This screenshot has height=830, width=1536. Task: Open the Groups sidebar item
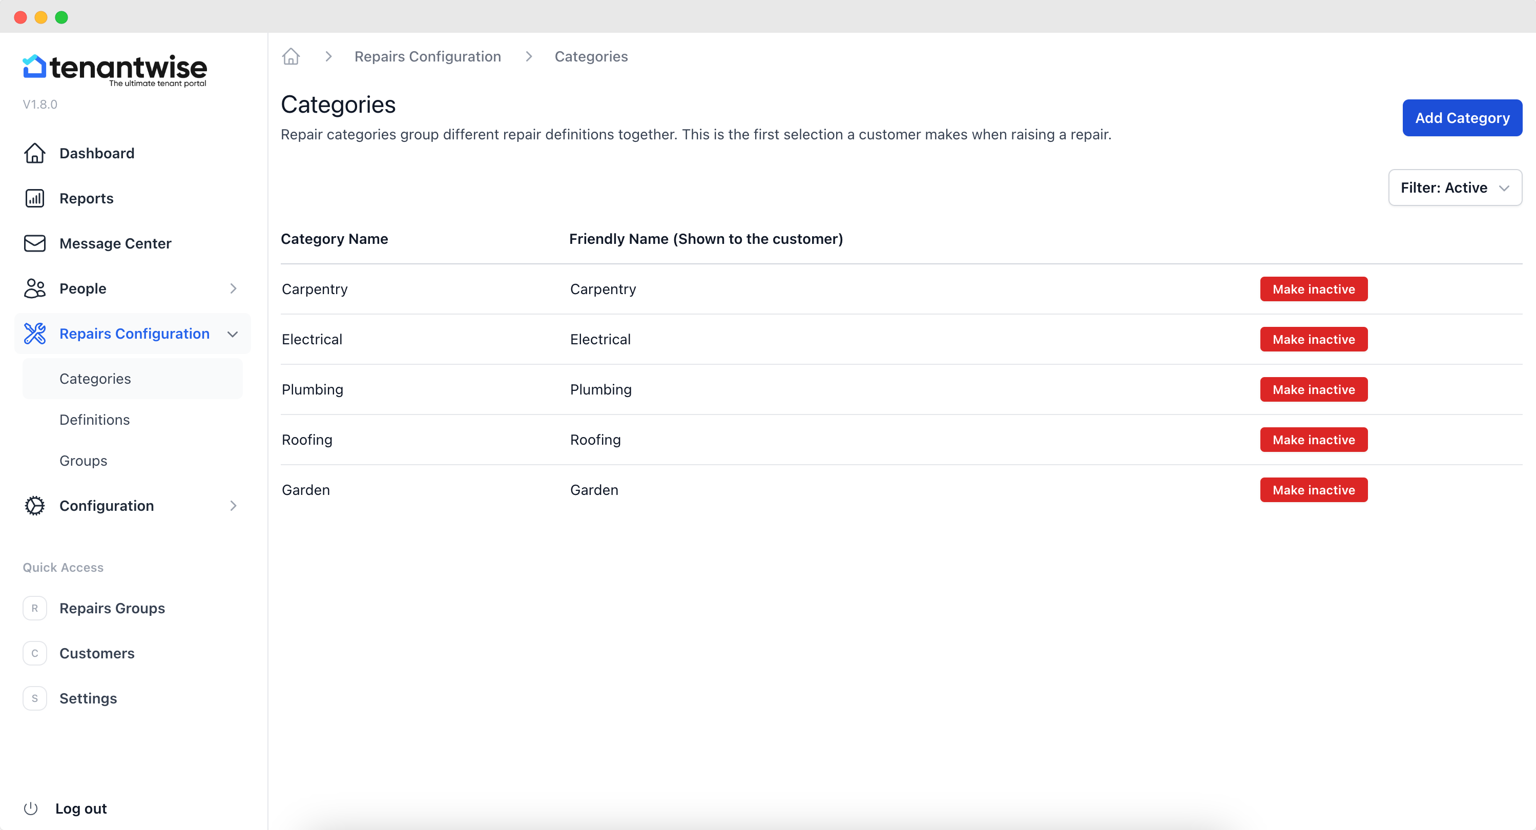(x=84, y=461)
